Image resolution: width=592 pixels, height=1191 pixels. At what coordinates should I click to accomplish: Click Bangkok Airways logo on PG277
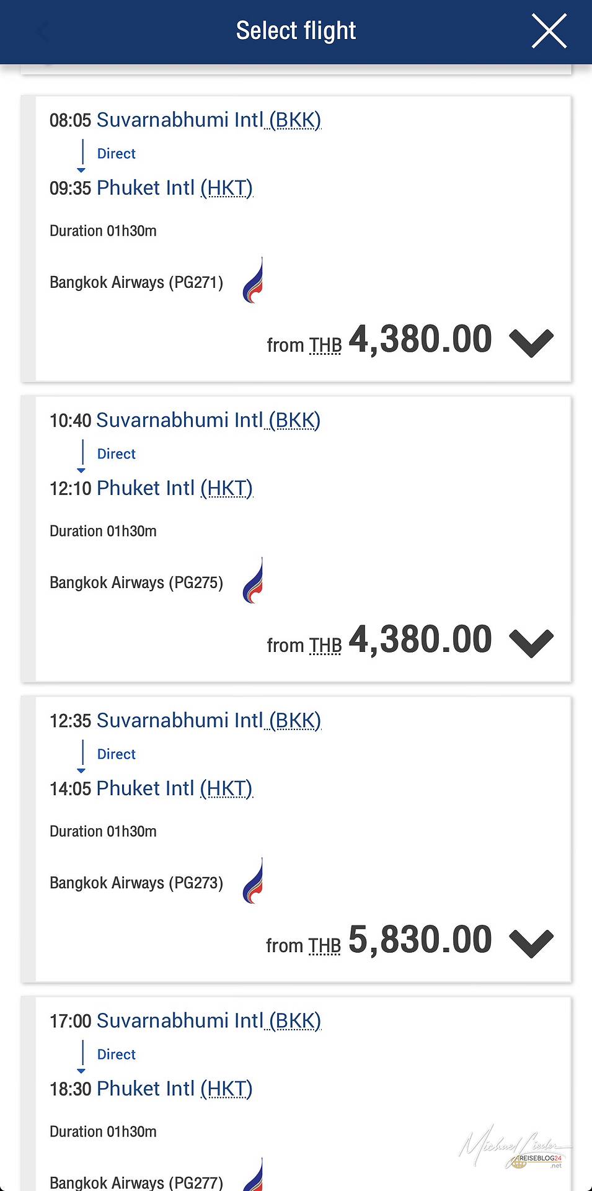253,1175
